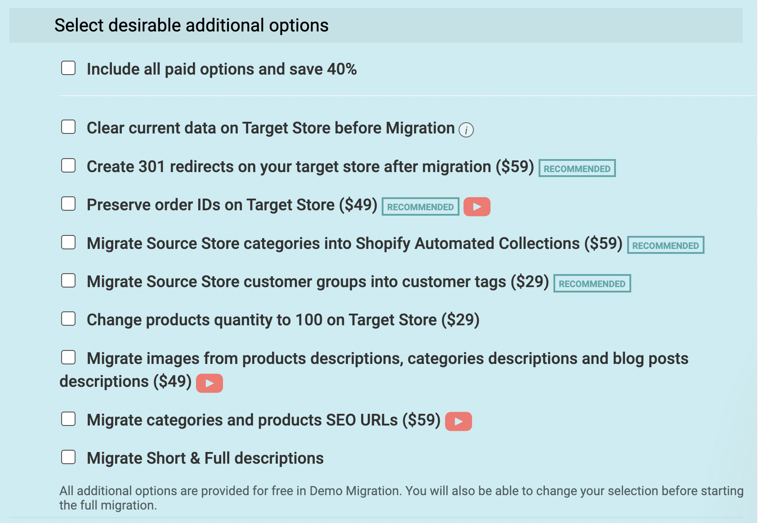
Task: Click RECOMMENDED badge near customer tags option
Action: [x=592, y=284]
